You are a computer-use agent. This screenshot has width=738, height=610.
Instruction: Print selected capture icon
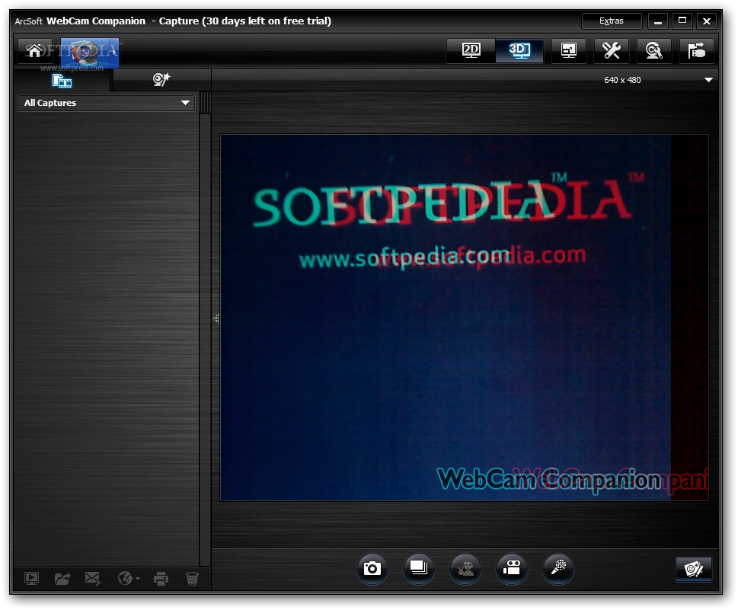point(161,579)
